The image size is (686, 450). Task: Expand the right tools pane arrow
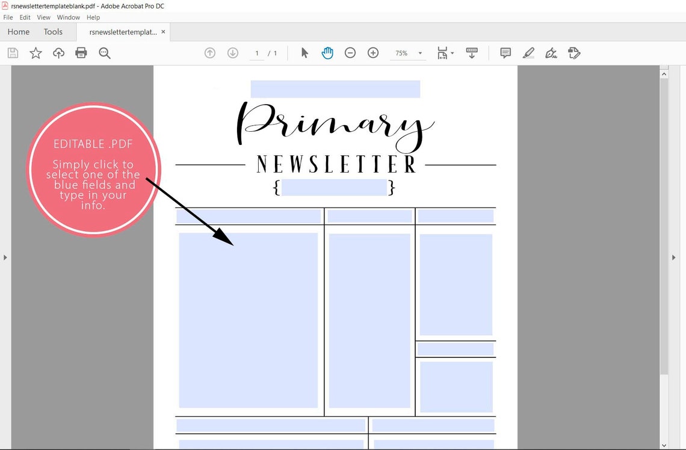click(x=674, y=257)
